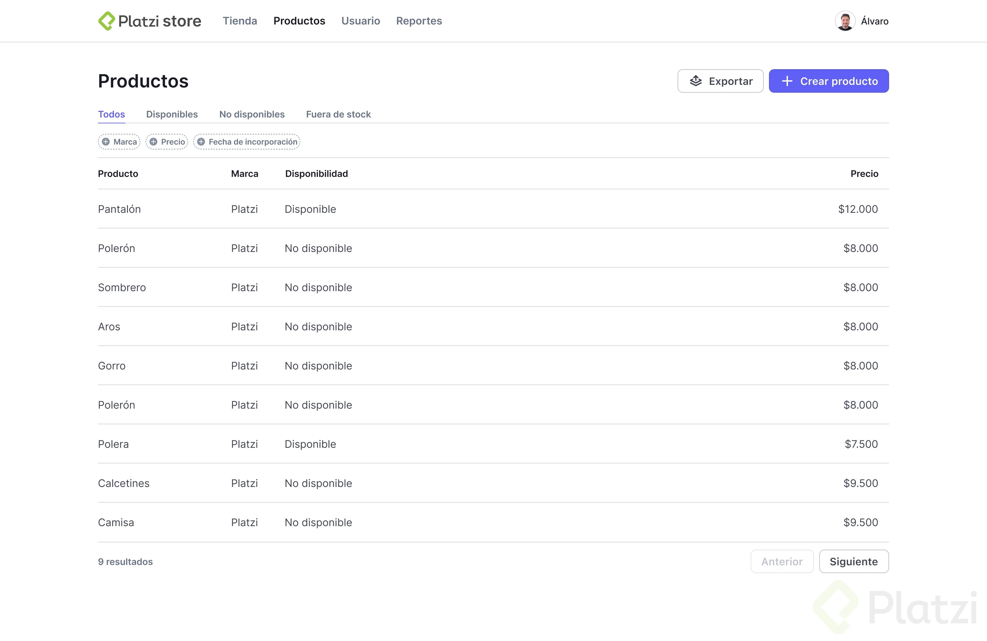987x641 pixels.
Task: Go to the Reportes section
Action: coord(419,21)
